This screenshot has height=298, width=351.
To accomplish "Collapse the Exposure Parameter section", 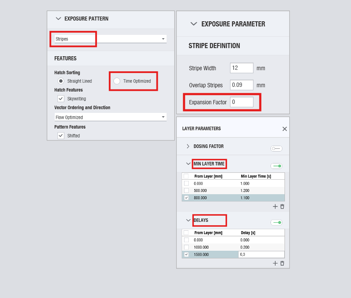I will pos(194,24).
